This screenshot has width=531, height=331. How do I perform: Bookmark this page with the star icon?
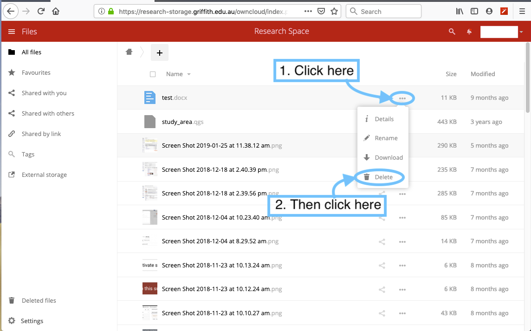coord(334,11)
